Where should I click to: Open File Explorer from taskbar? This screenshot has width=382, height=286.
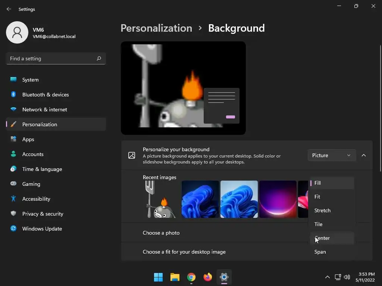[x=175, y=277]
